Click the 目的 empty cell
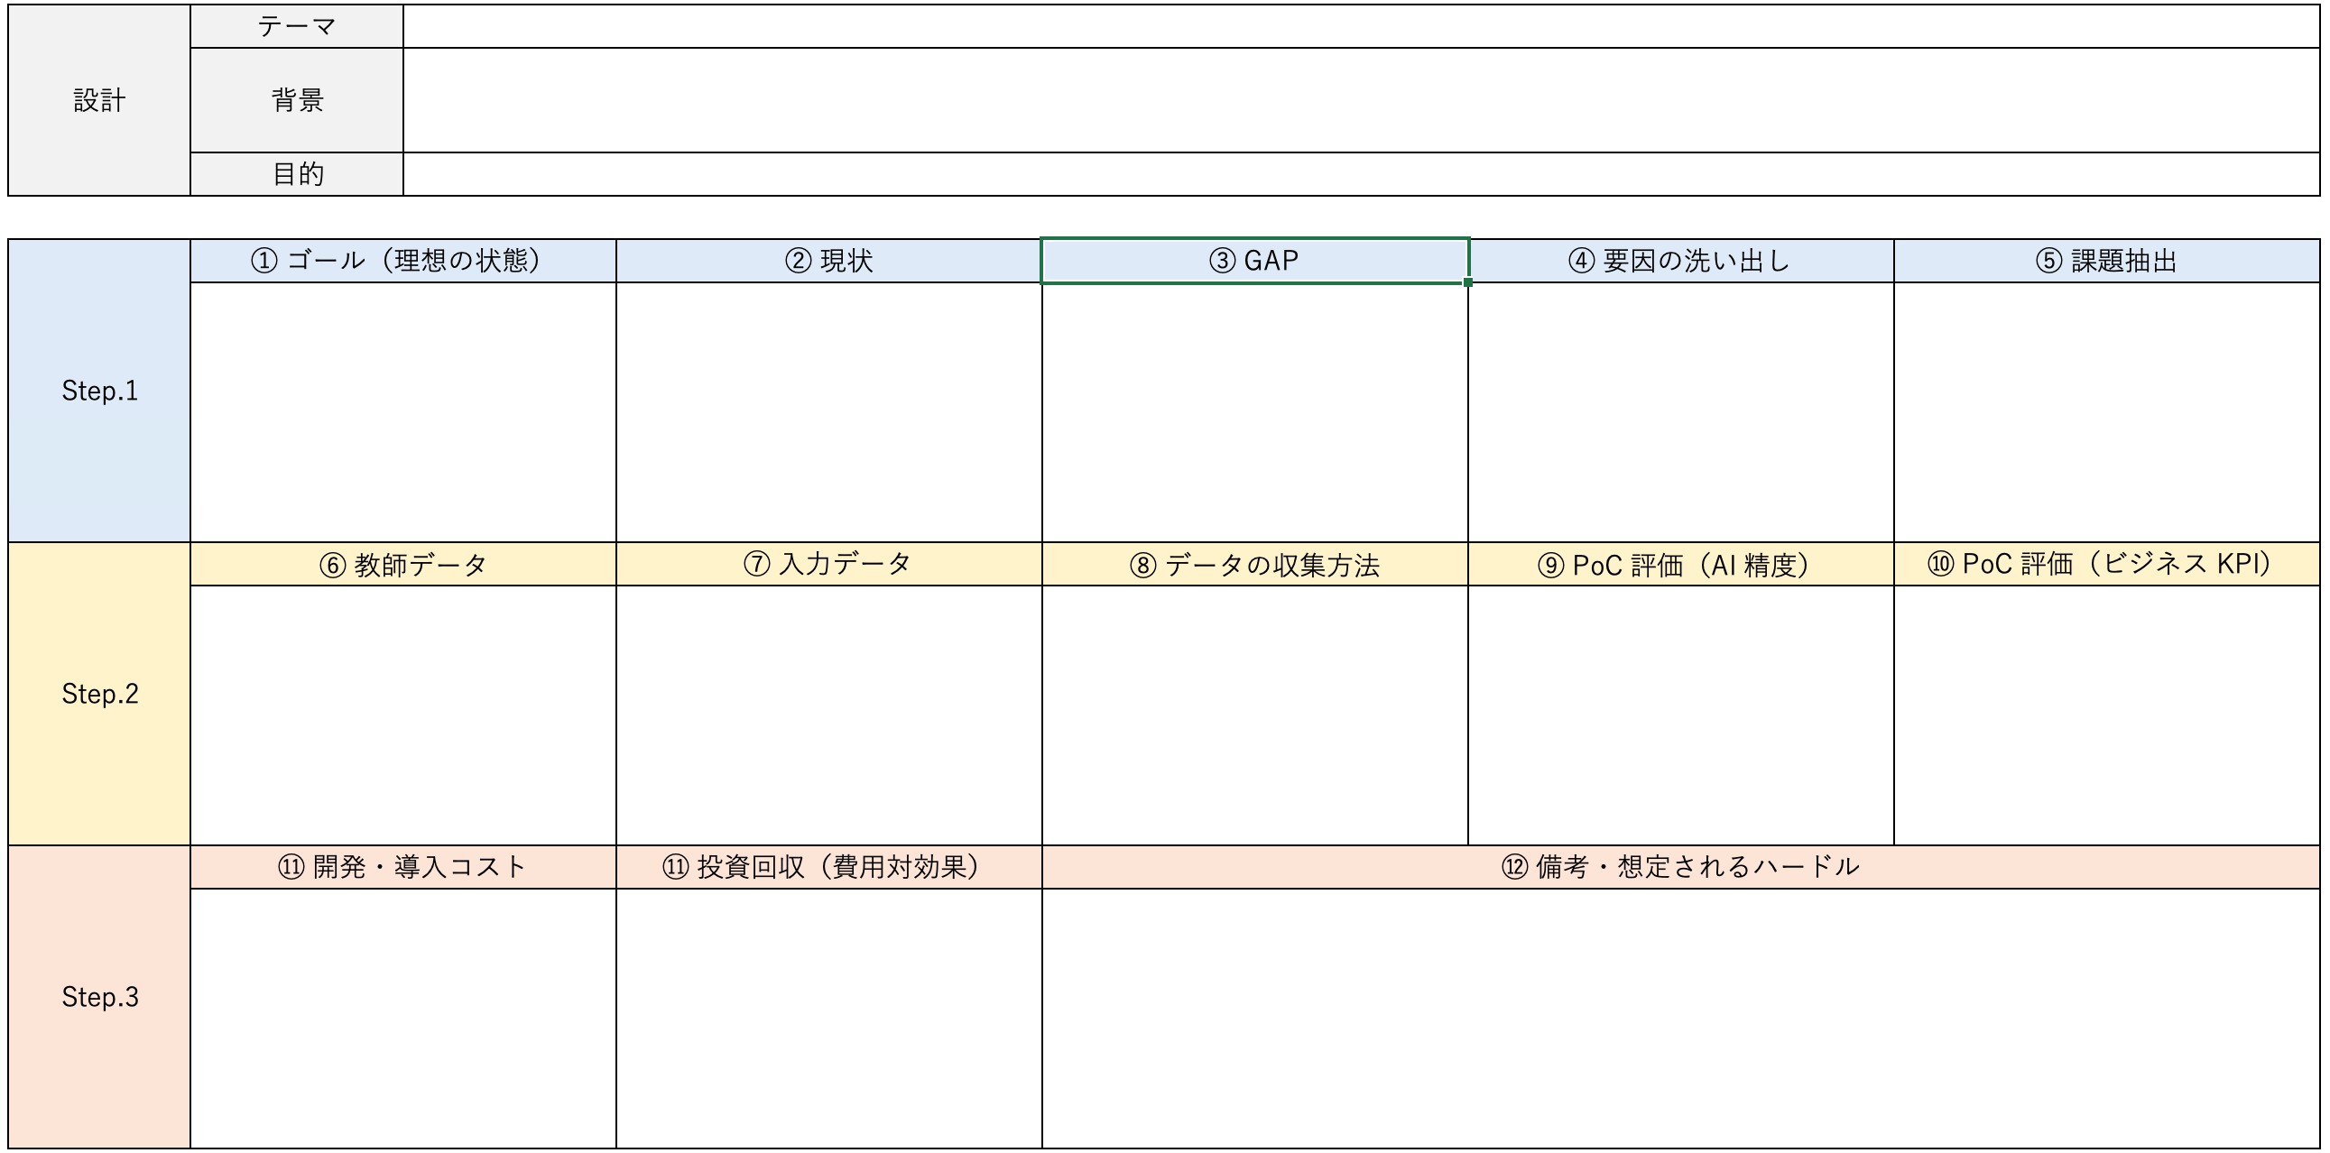This screenshot has width=2330, height=1153. pyautogui.click(x=1361, y=173)
